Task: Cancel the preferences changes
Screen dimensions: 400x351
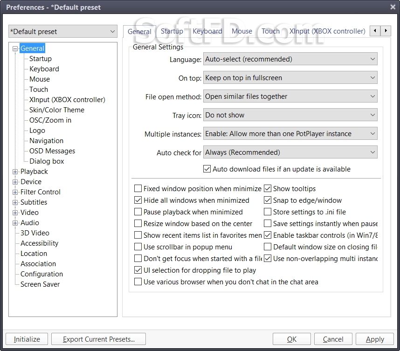Action: click(333, 339)
